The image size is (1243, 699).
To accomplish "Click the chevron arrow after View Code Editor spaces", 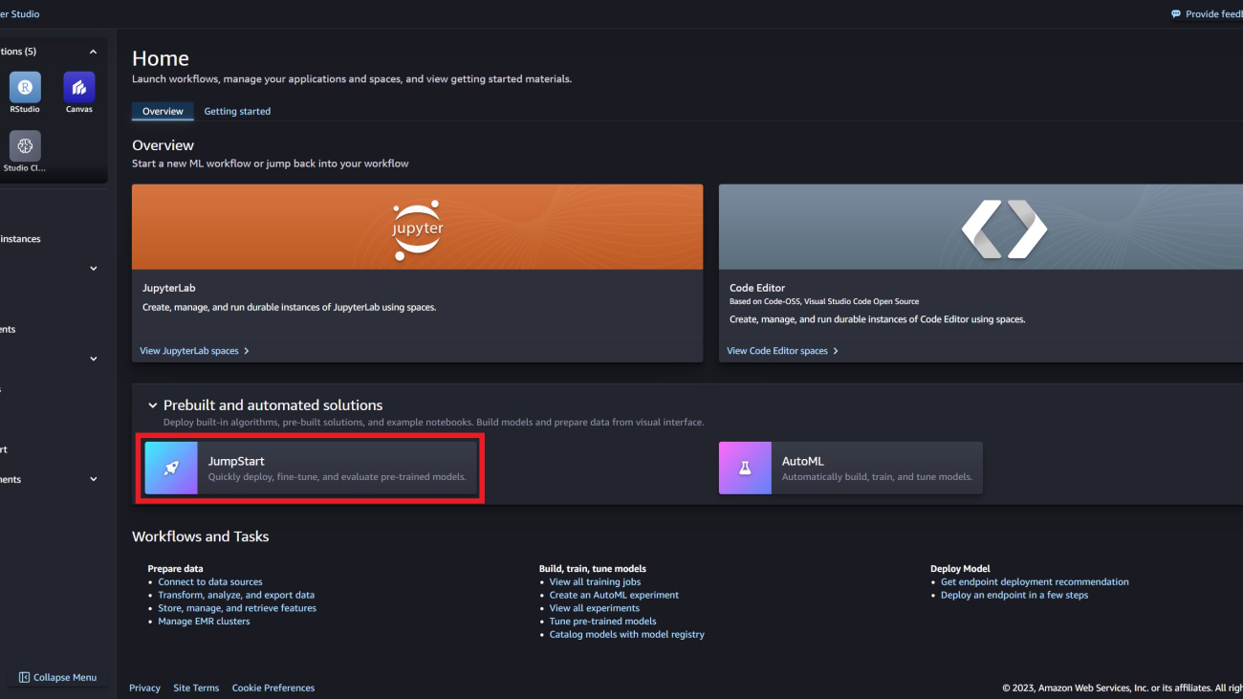I will point(836,351).
